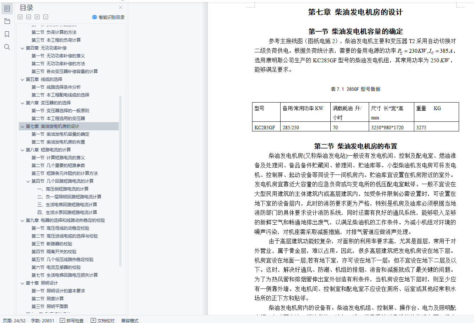This screenshot has width=474, height=323.
Task: Click the 文档校对 status bar icon
Action: 93,321
